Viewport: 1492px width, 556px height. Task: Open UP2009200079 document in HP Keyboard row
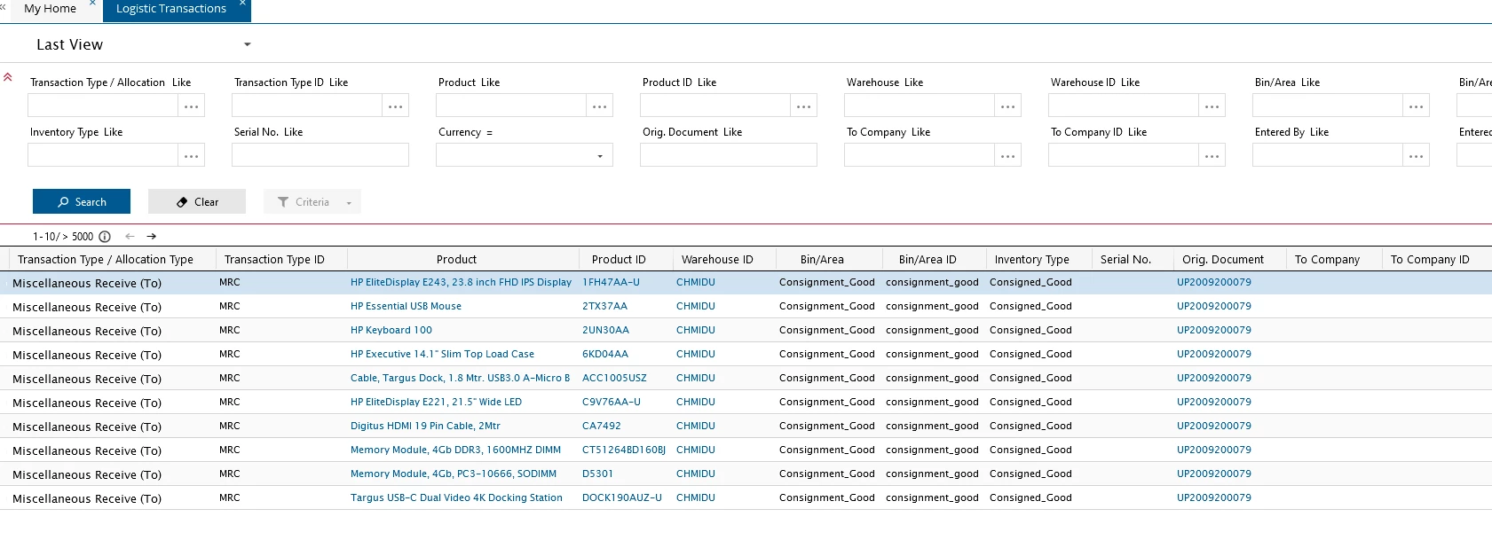pyautogui.click(x=1214, y=330)
